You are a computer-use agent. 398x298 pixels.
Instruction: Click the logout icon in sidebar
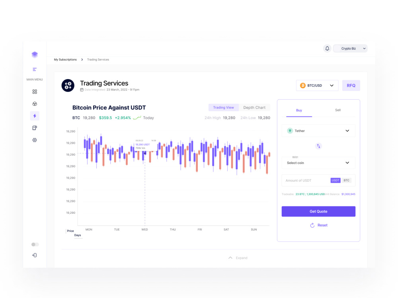click(35, 255)
